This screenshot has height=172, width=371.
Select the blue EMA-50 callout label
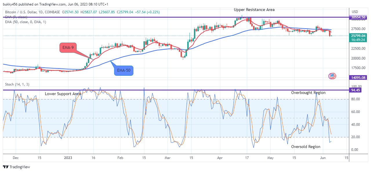(124, 71)
